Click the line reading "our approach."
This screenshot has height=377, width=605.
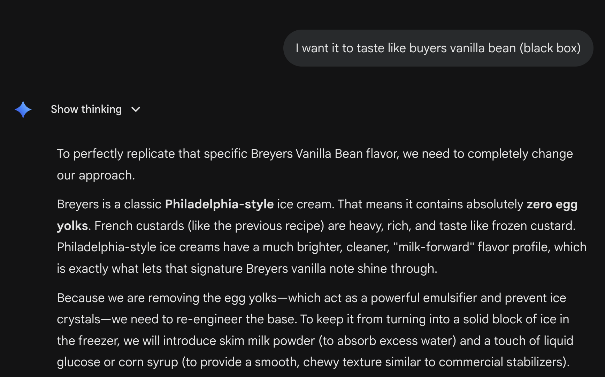tap(96, 175)
